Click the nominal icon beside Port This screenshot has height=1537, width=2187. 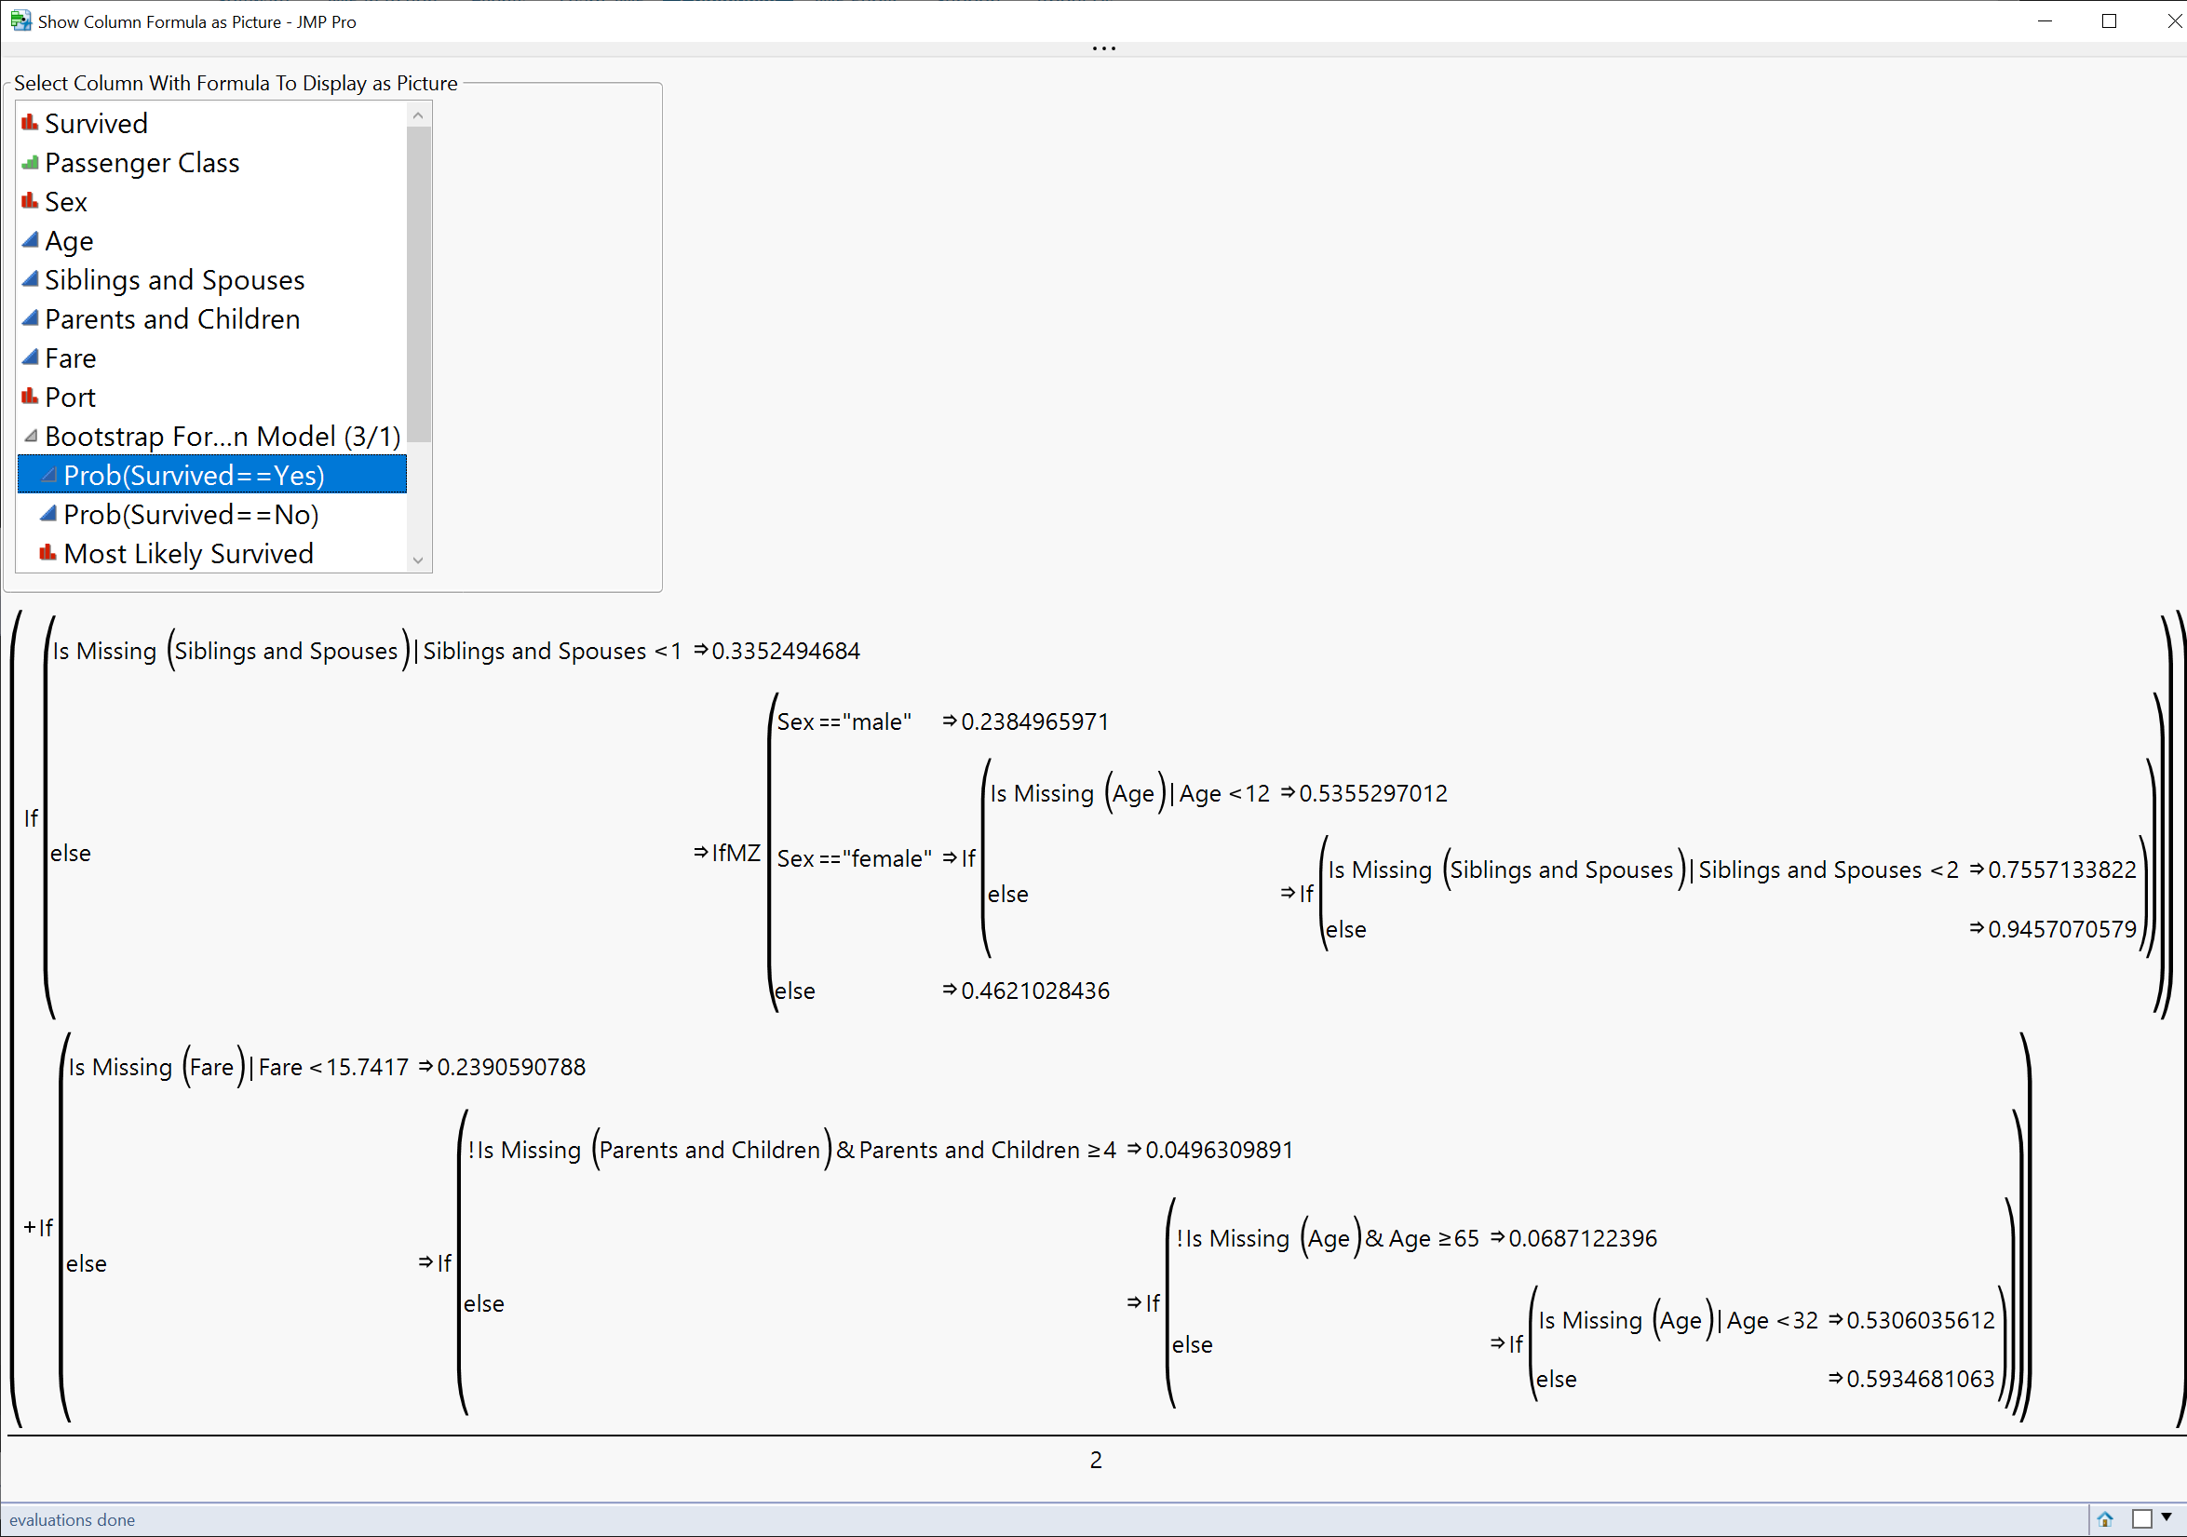tap(30, 397)
